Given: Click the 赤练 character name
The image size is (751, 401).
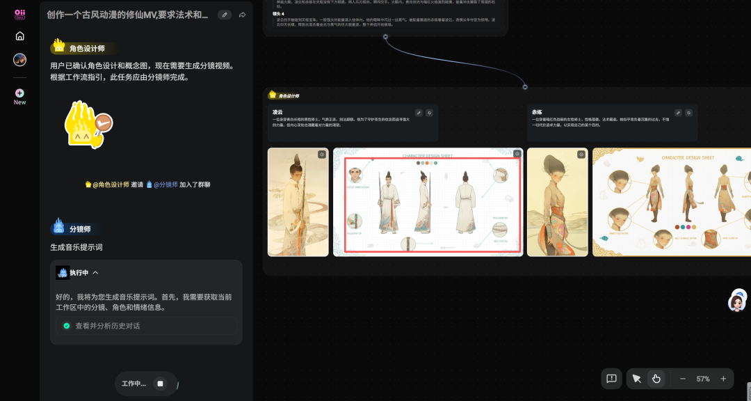Looking at the screenshot, I should pyautogui.click(x=537, y=112).
